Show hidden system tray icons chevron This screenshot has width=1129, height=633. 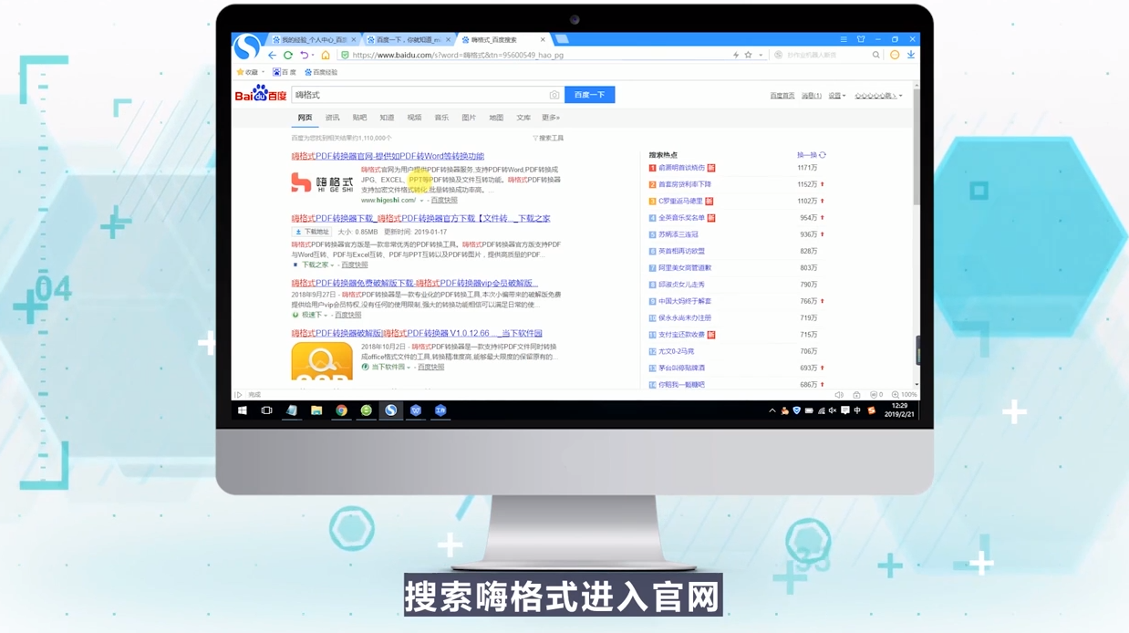772,411
